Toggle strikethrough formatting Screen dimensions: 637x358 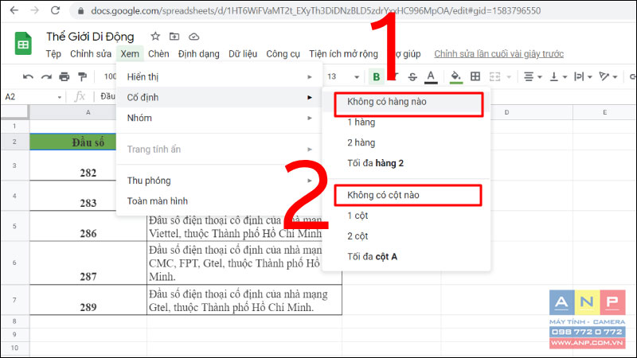[x=412, y=76]
